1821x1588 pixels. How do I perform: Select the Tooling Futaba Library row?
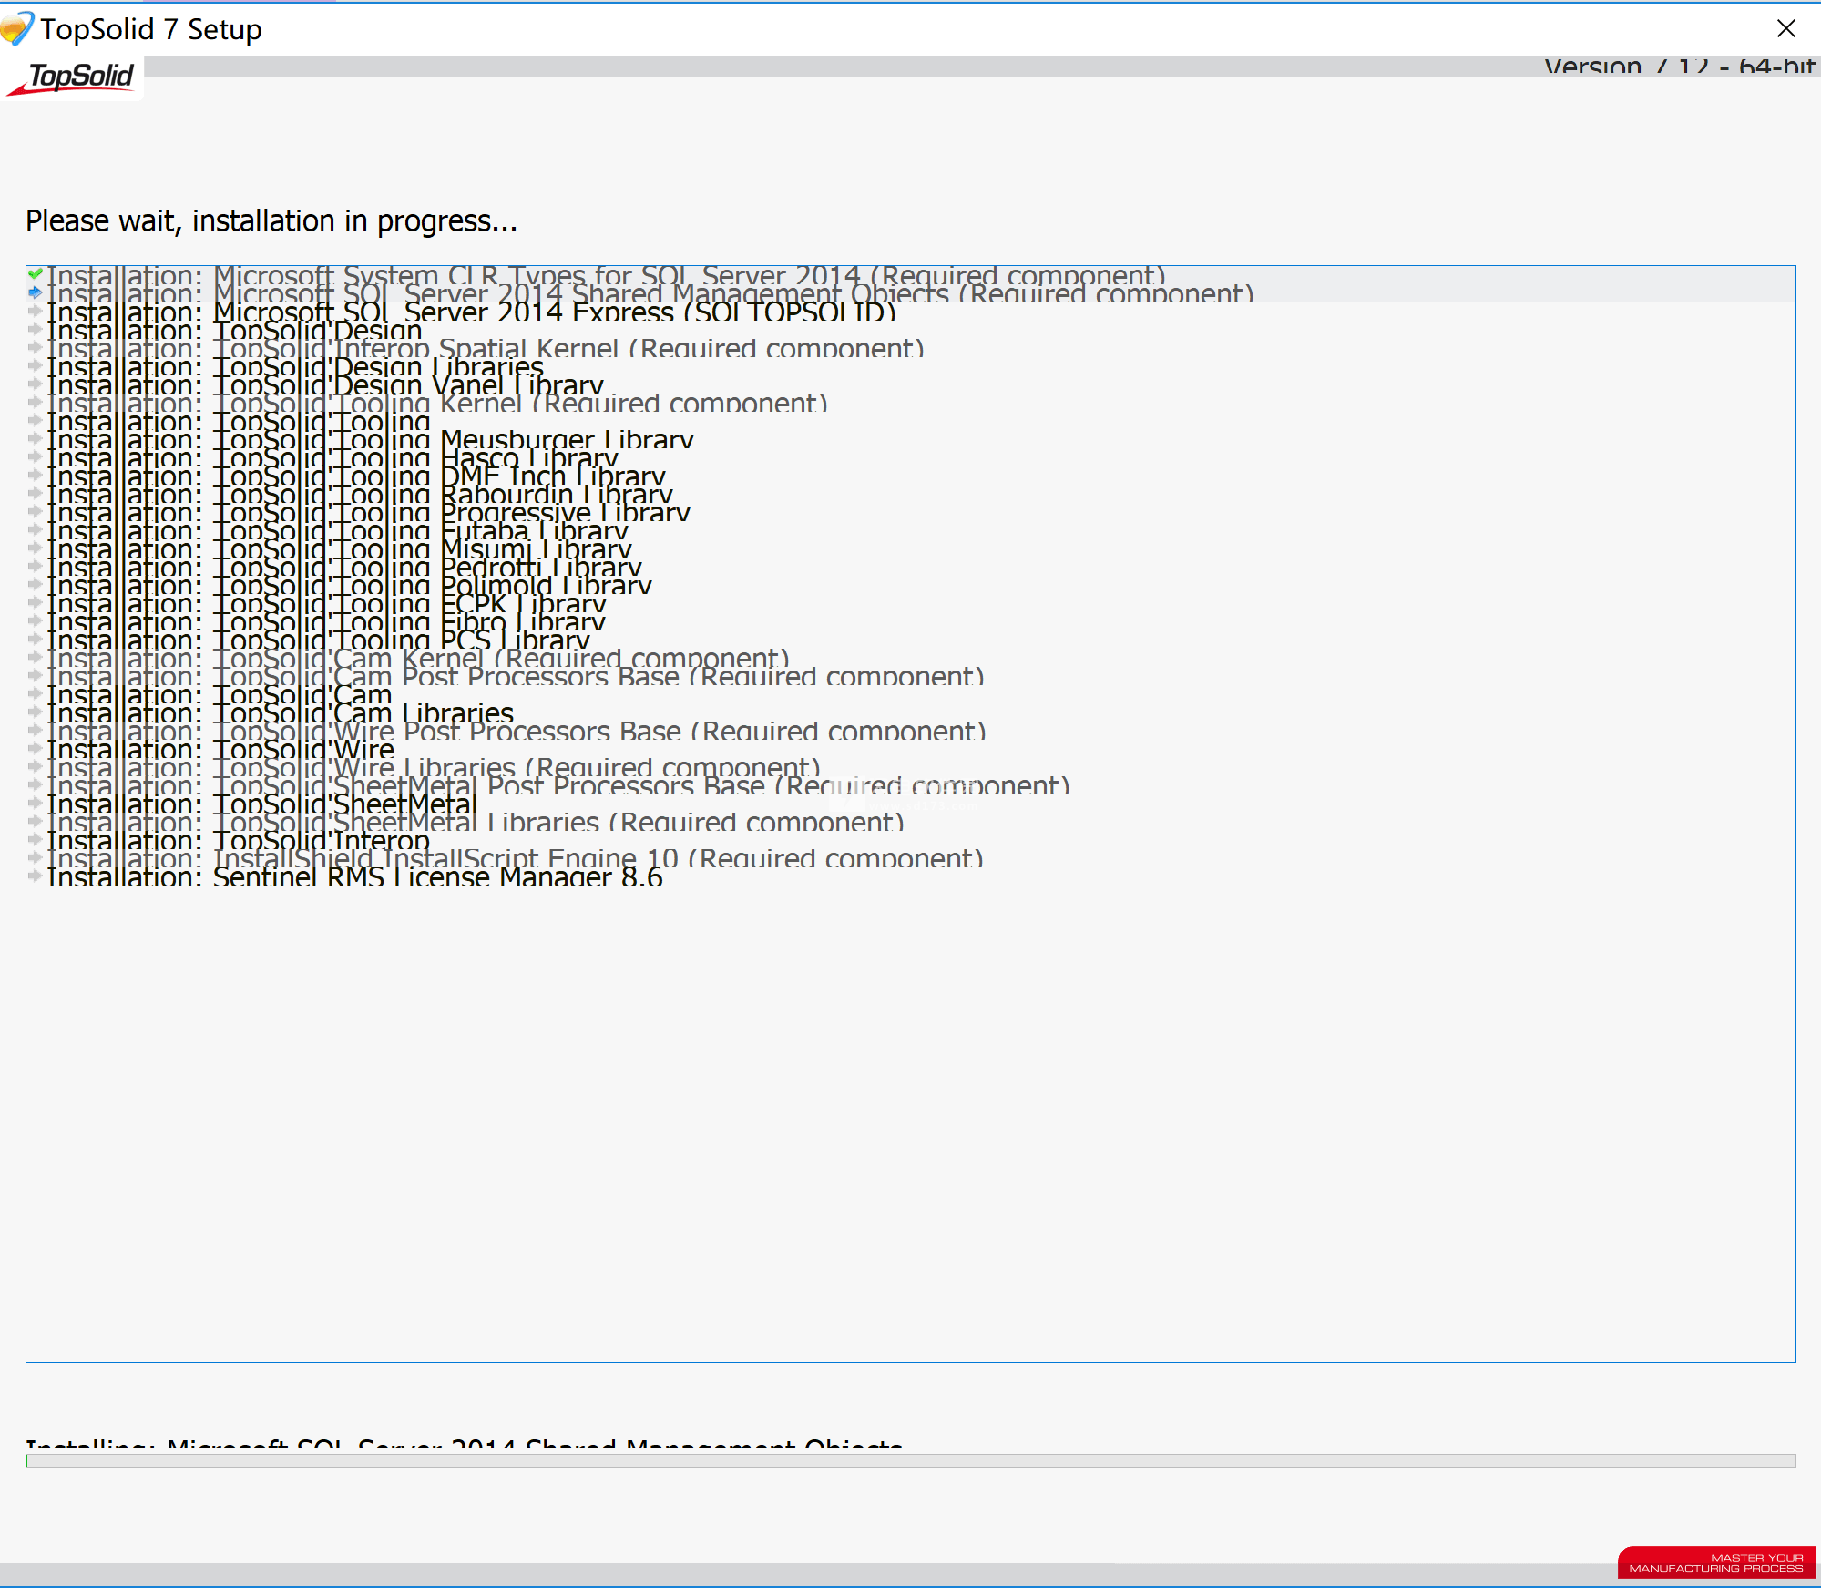[911, 530]
